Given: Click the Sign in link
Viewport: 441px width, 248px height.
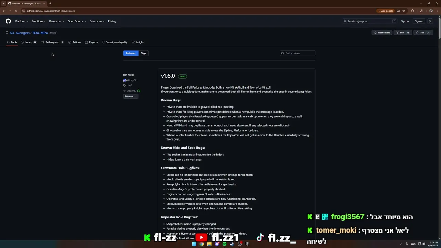Looking at the screenshot, I should [405, 21].
